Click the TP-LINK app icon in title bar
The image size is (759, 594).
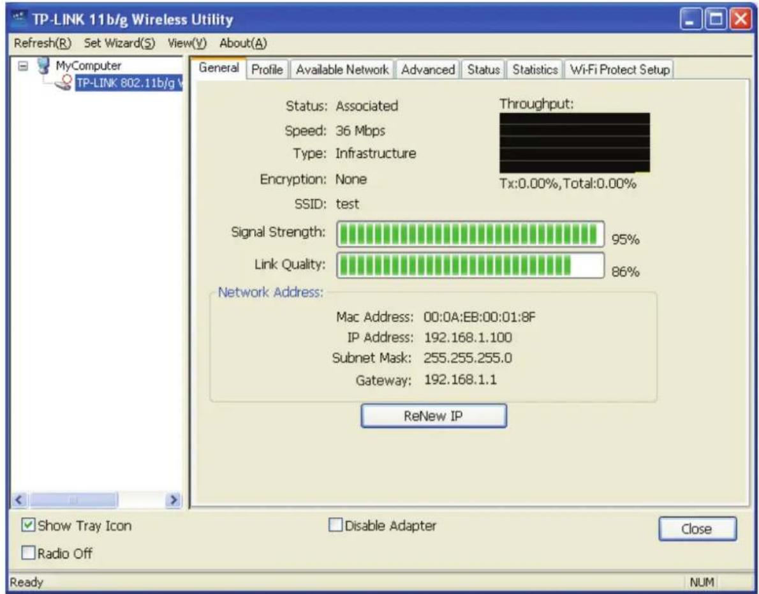[19, 19]
